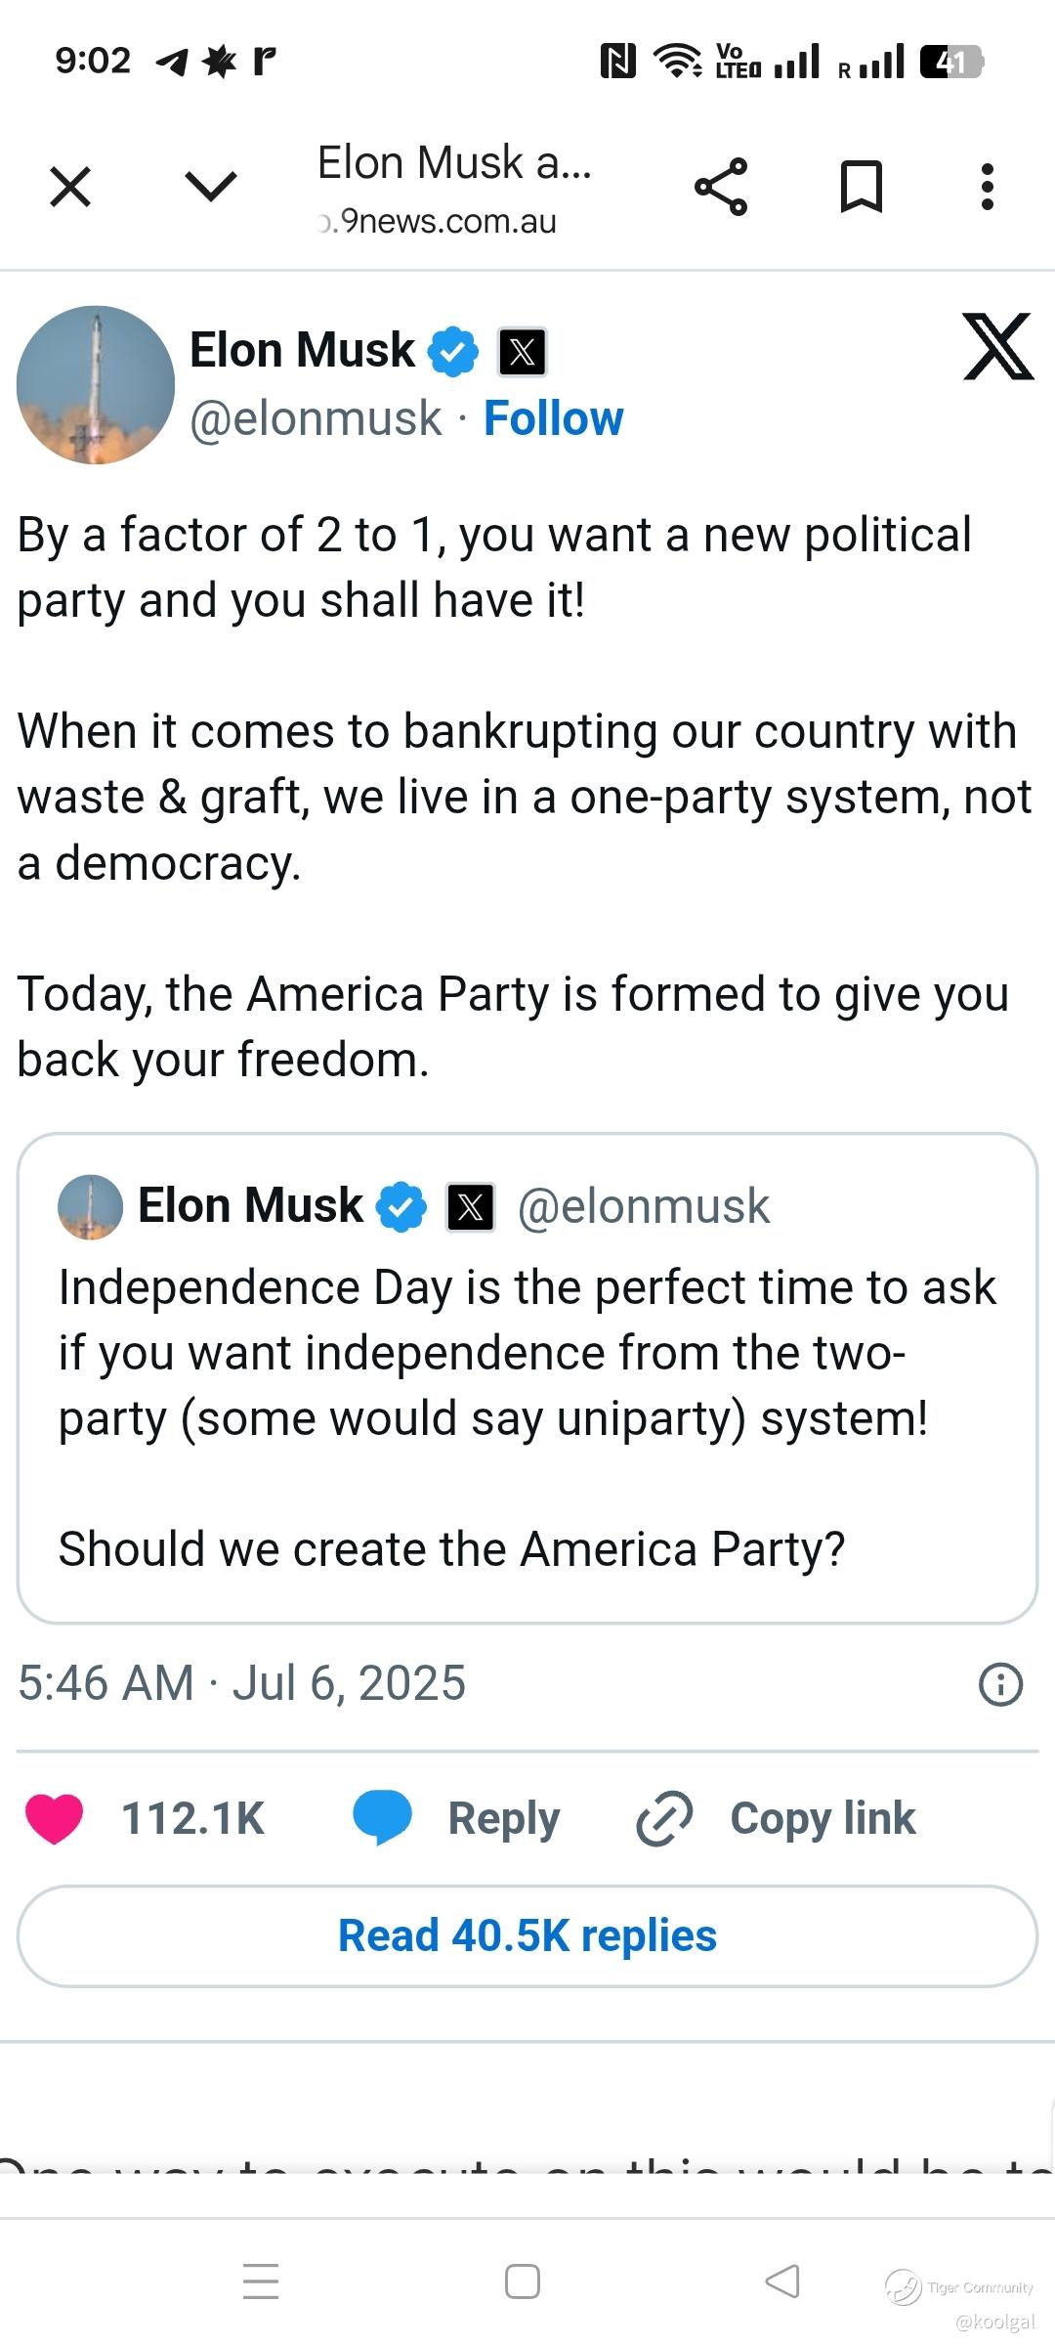Tap the share icon in toolbar
This screenshot has width=1055, height=2346.
(x=721, y=187)
